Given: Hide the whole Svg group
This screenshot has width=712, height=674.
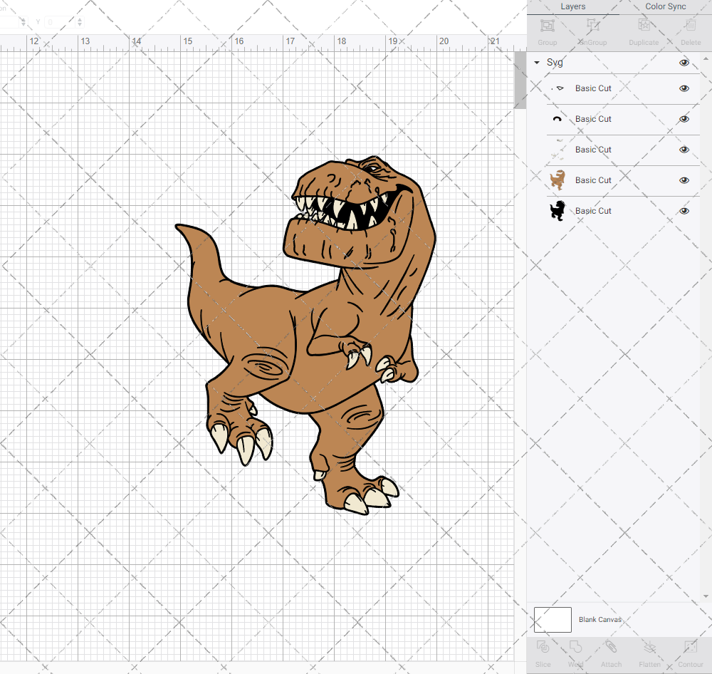Looking at the screenshot, I should point(684,63).
